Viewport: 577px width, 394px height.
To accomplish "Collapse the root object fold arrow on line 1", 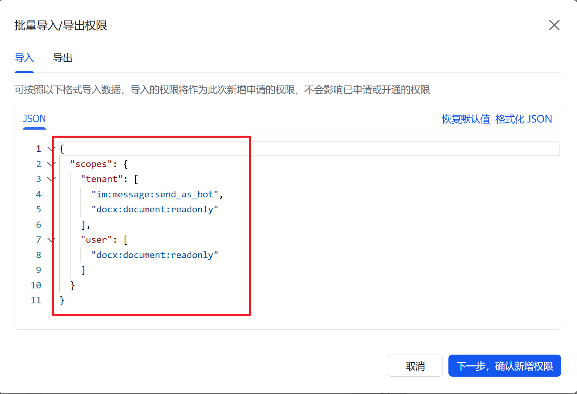I will tap(51, 149).
